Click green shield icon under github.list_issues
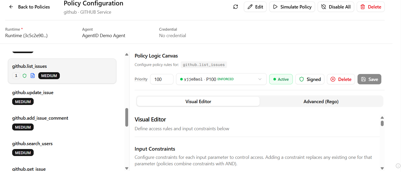Screen dimensions: 401x172 coord(25,76)
